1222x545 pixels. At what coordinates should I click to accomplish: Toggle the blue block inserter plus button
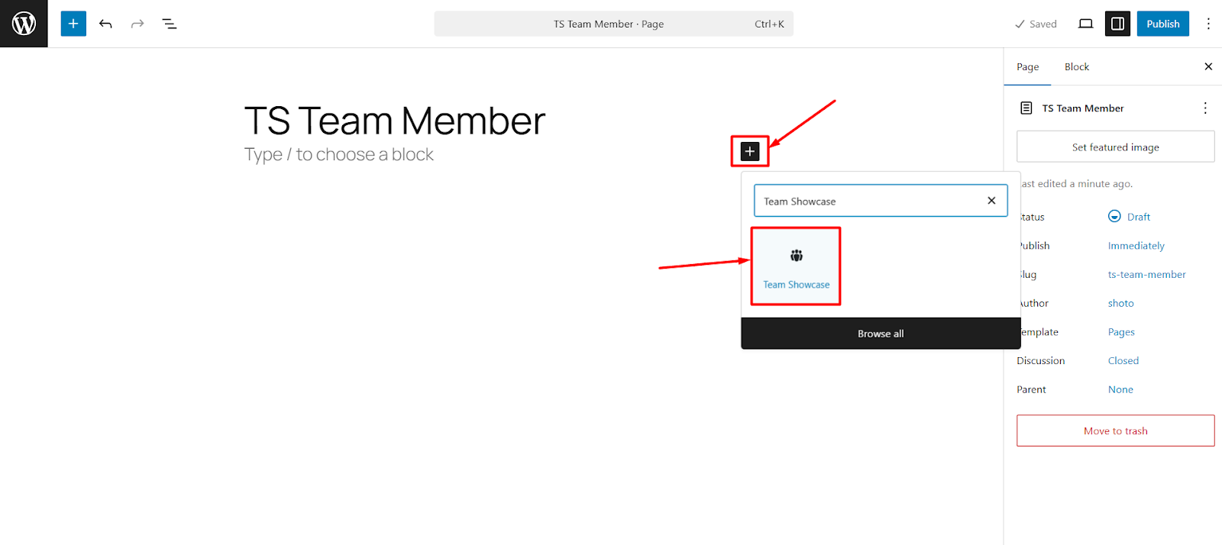[x=73, y=24]
